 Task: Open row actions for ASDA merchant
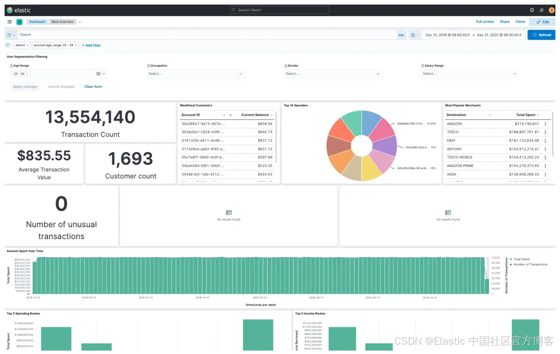[x=545, y=174]
